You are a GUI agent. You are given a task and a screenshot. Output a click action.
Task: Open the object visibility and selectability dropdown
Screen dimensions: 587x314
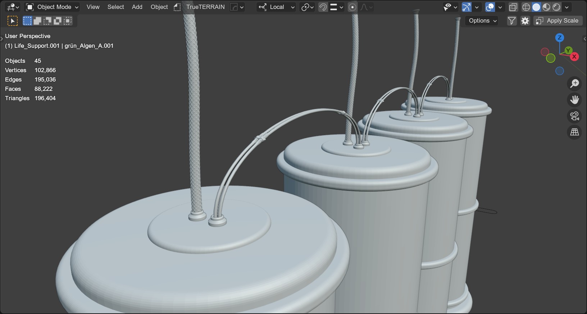point(450,7)
